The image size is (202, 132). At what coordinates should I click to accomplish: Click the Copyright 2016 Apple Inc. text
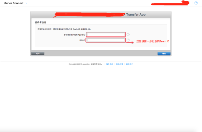pos(85,64)
